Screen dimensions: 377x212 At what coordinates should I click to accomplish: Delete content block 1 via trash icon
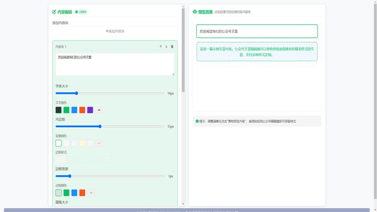click(x=172, y=47)
